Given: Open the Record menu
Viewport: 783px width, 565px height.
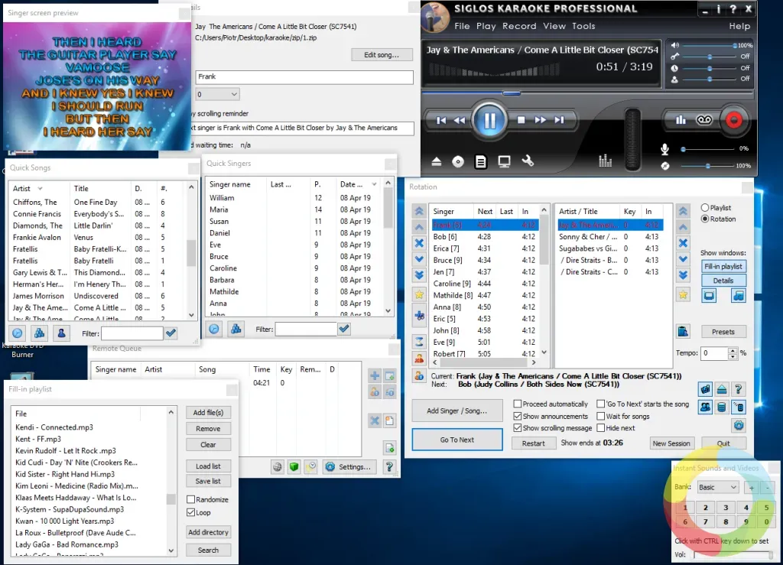Looking at the screenshot, I should tap(519, 26).
